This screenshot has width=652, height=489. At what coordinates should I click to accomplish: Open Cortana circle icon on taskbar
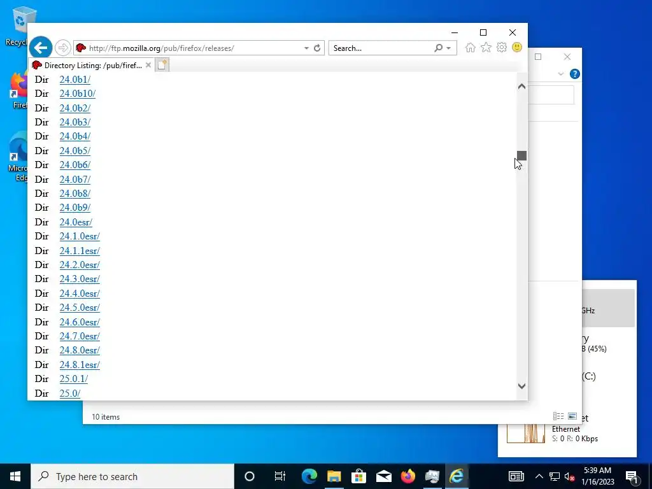(250, 476)
